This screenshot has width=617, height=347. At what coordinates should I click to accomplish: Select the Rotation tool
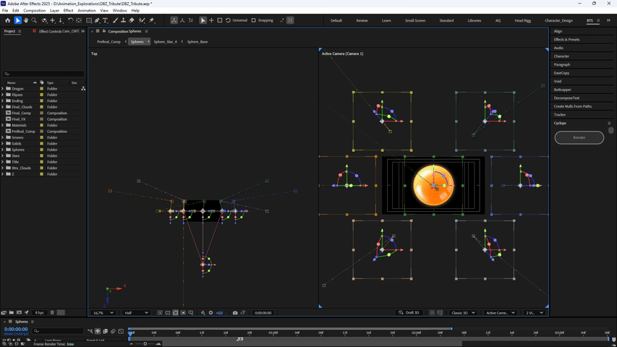tap(70, 20)
